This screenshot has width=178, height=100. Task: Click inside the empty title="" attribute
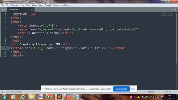107,48
